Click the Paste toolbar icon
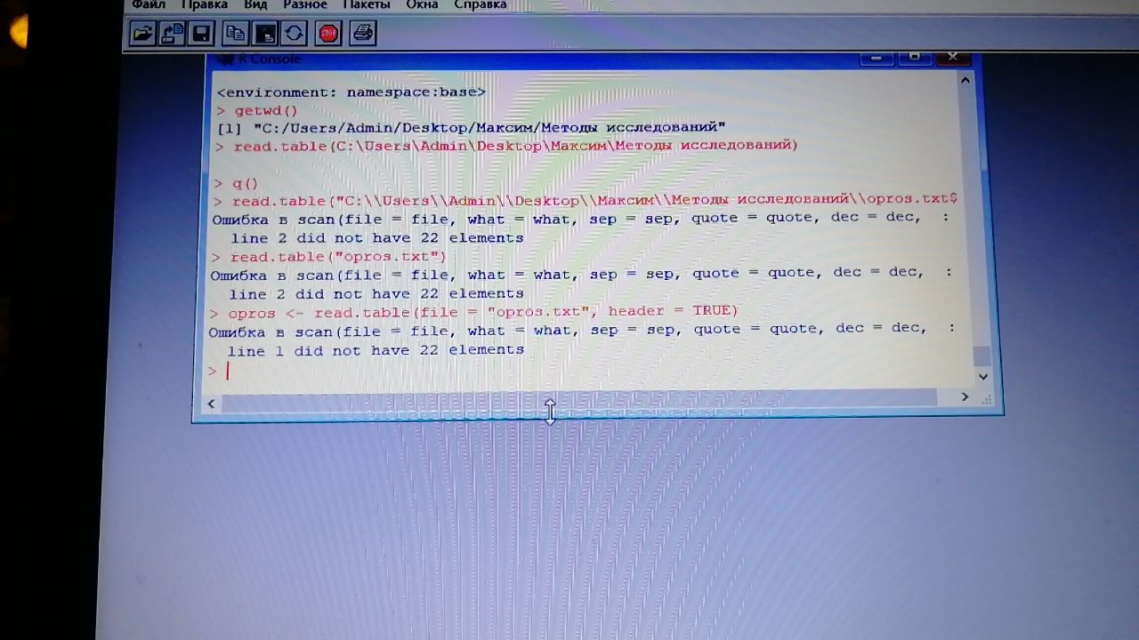 pos(265,34)
